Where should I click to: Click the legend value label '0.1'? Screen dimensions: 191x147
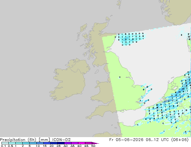[x=3, y=146]
